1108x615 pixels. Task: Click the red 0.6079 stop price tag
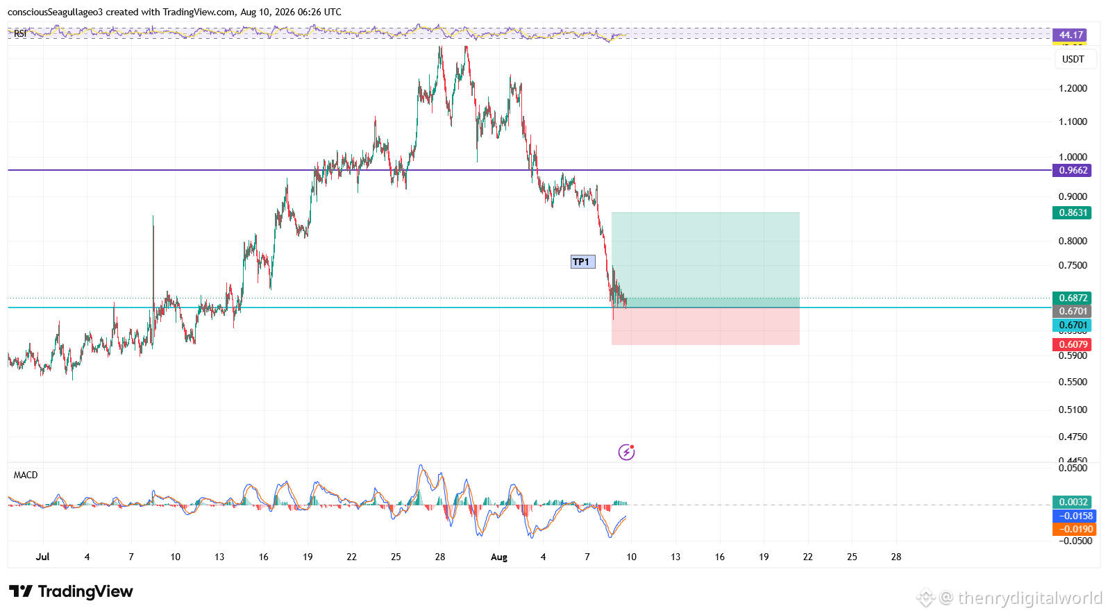pos(1072,344)
